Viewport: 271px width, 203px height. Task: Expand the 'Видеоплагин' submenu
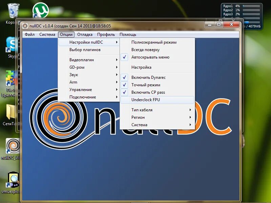tap(89, 60)
